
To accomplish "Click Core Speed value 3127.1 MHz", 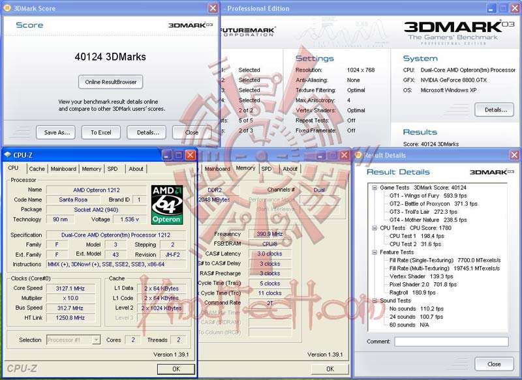I will (x=70, y=288).
